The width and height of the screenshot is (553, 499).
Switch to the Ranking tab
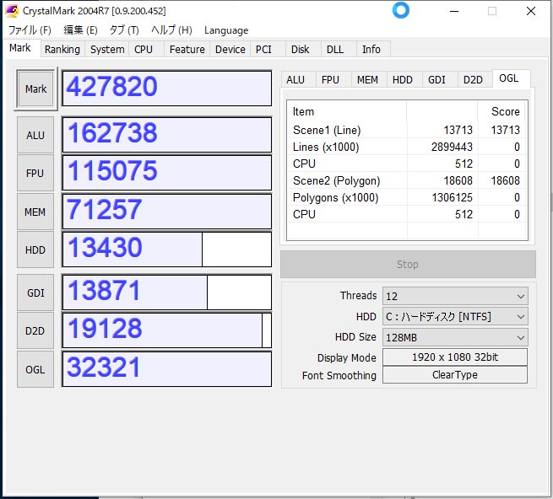[62, 49]
